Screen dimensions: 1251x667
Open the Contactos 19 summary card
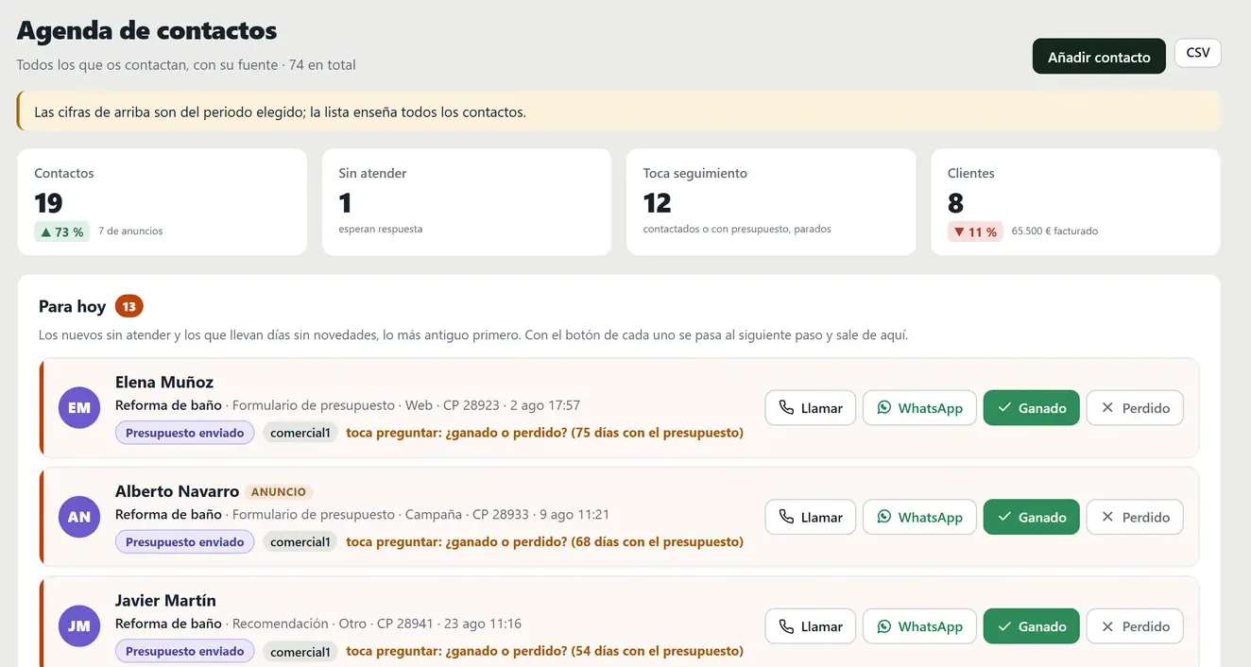[162, 202]
